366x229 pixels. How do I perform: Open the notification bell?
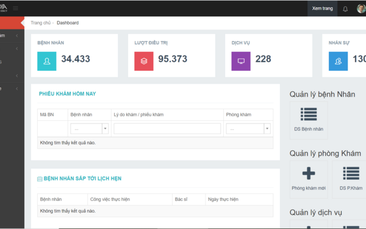pos(345,9)
